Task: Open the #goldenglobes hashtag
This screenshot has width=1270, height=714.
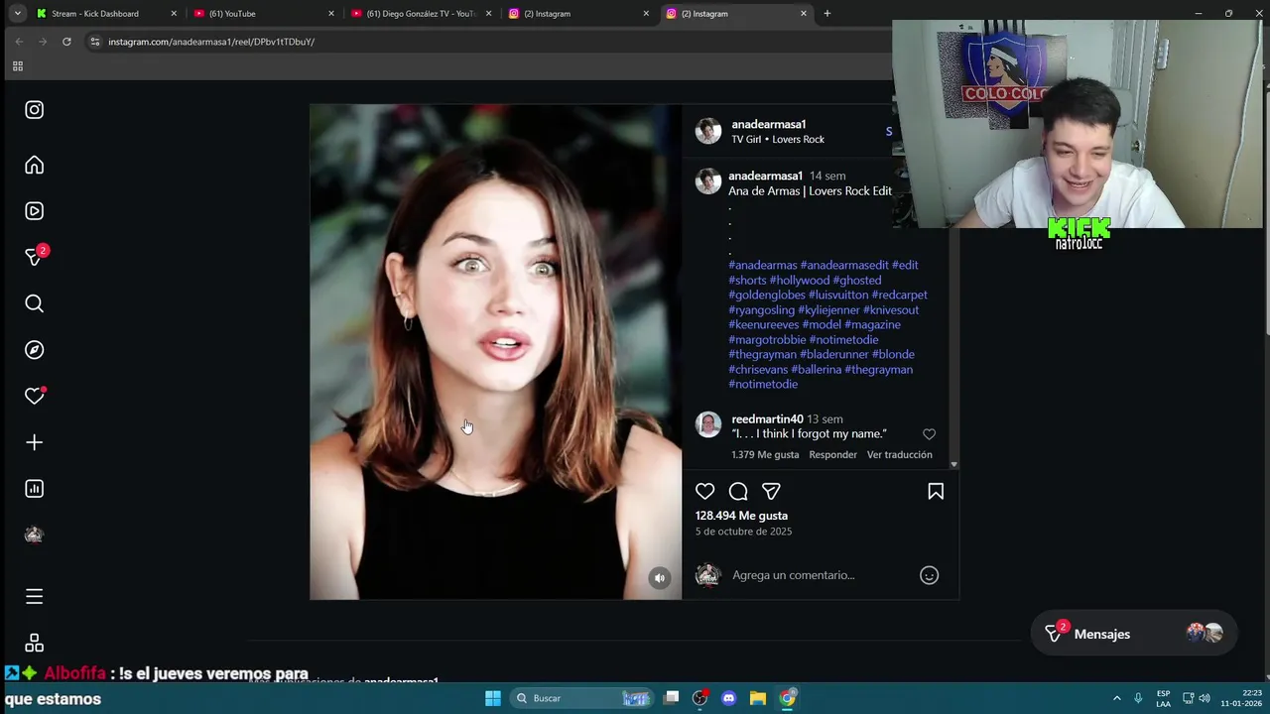Action: (x=767, y=295)
